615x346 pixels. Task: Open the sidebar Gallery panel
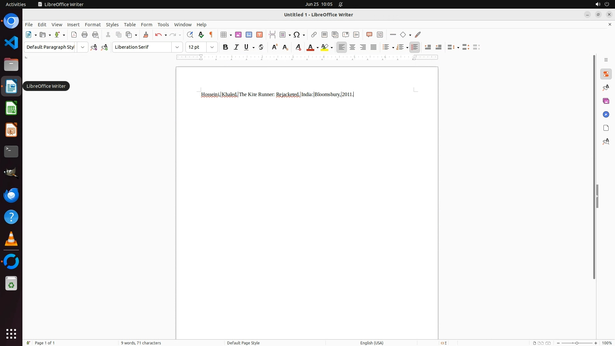606,101
